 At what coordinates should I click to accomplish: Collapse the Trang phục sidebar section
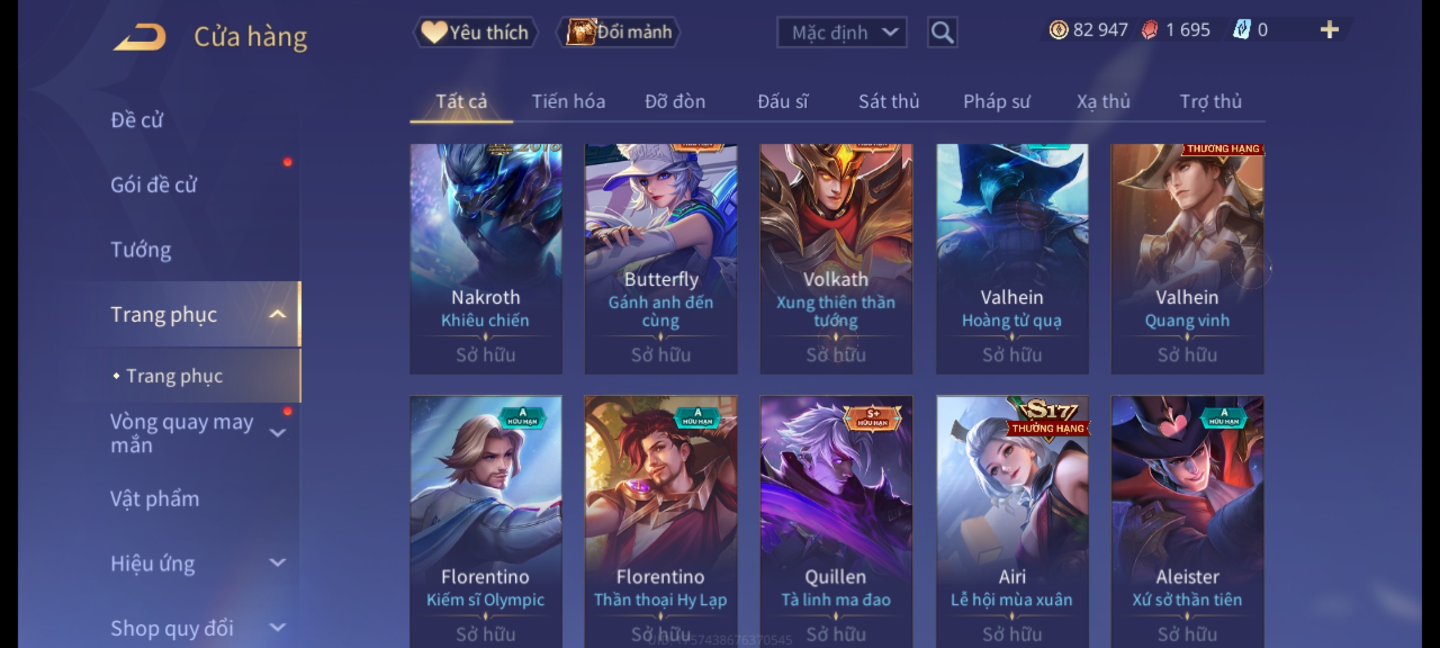[277, 314]
